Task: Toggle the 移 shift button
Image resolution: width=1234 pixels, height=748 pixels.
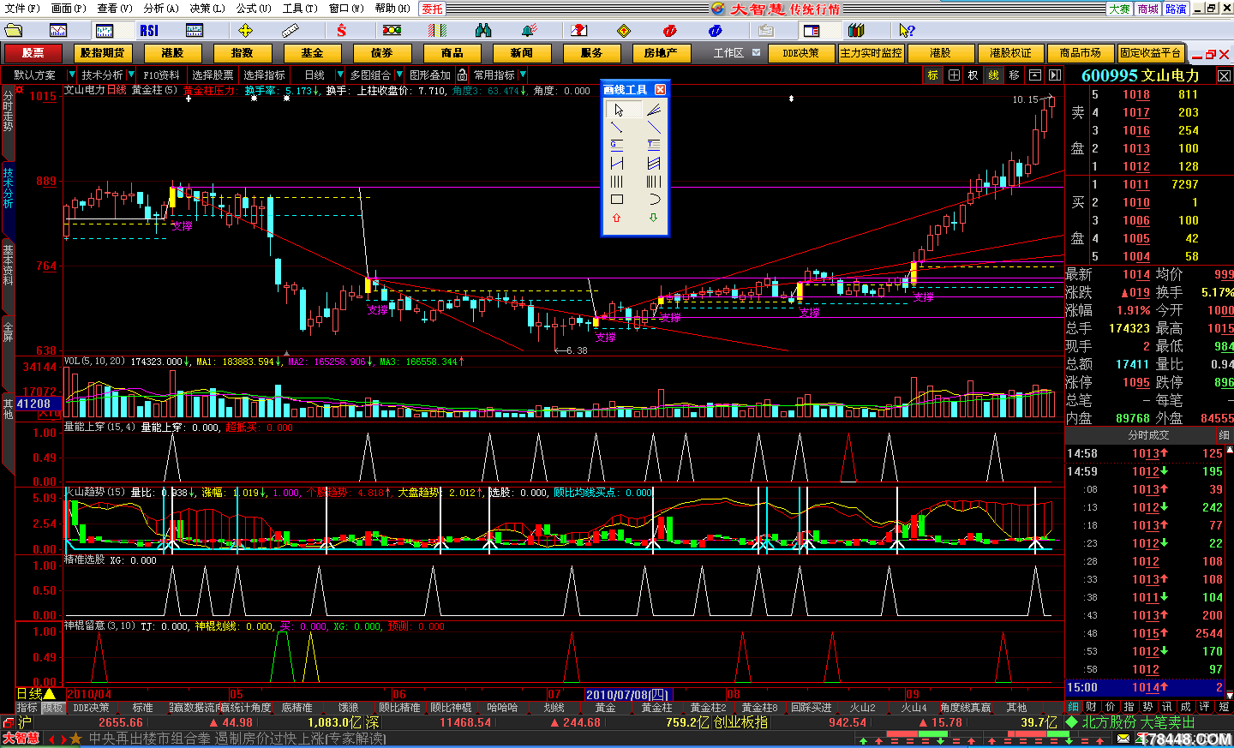Action: 1015,75
